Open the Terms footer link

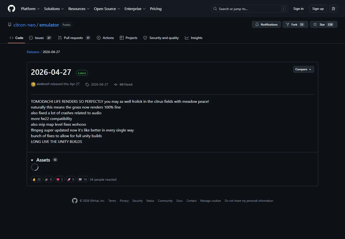(x=112, y=201)
